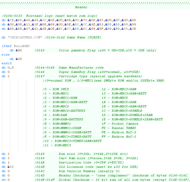This screenshot has height=182, width=190.
Task: Click the Rom size comment at 0148
Action: pos(81,154)
